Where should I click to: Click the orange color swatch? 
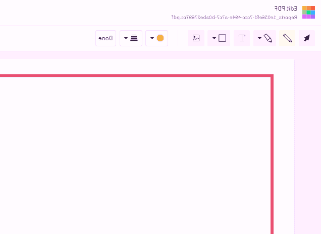(x=161, y=38)
